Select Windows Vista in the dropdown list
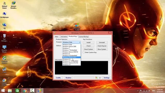This screenshot has width=165, height=93. click(x=72, y=45)
